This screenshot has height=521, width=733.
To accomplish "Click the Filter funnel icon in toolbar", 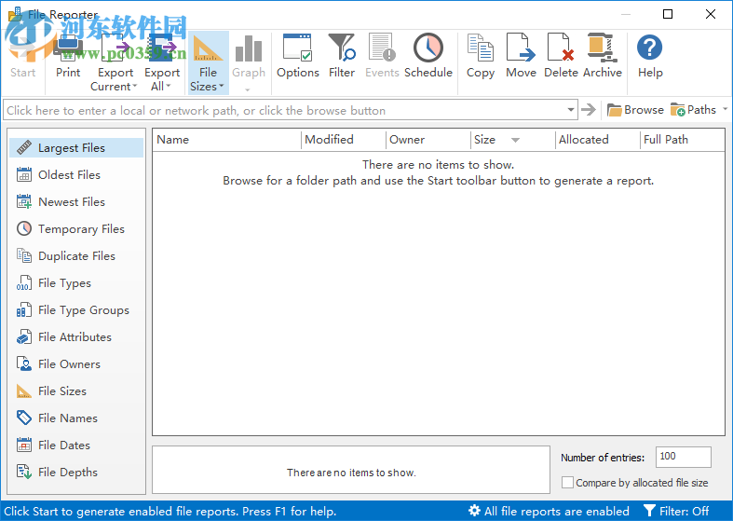I will tap(342, 48).
